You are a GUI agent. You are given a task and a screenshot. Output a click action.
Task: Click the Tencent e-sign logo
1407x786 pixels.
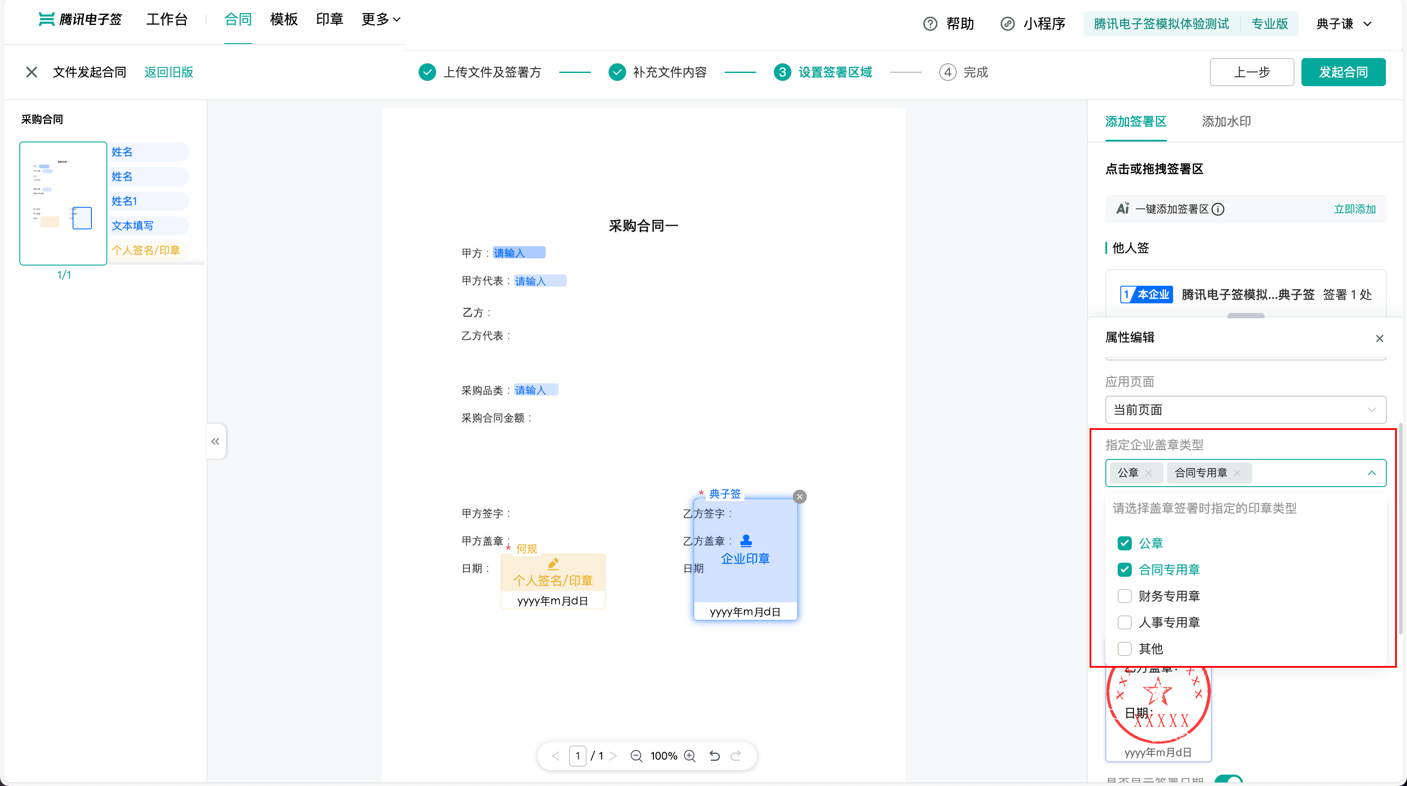coord(80,20)
